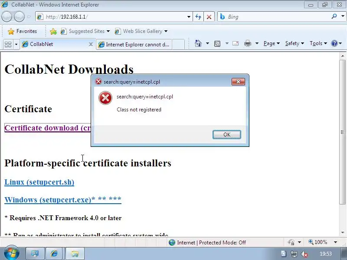Open Windows (setupcert.exe) link
Screen dimensions: 347x260
click(63, 200)
